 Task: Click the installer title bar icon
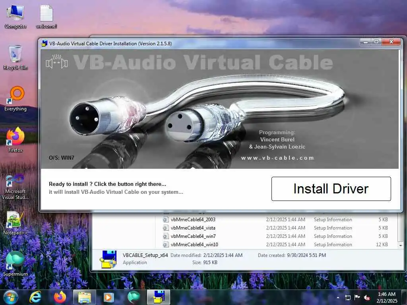tap(45, 43)
